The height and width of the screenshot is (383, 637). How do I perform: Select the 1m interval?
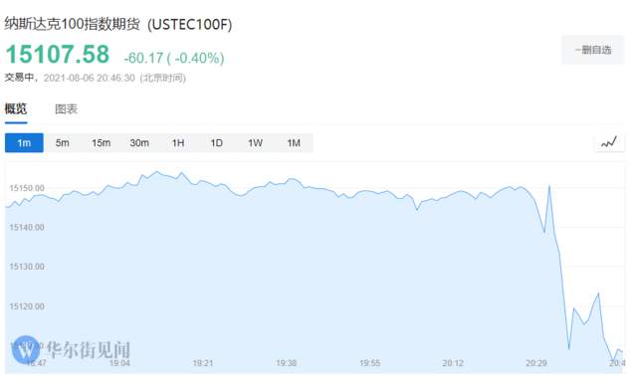coord(24,143)
